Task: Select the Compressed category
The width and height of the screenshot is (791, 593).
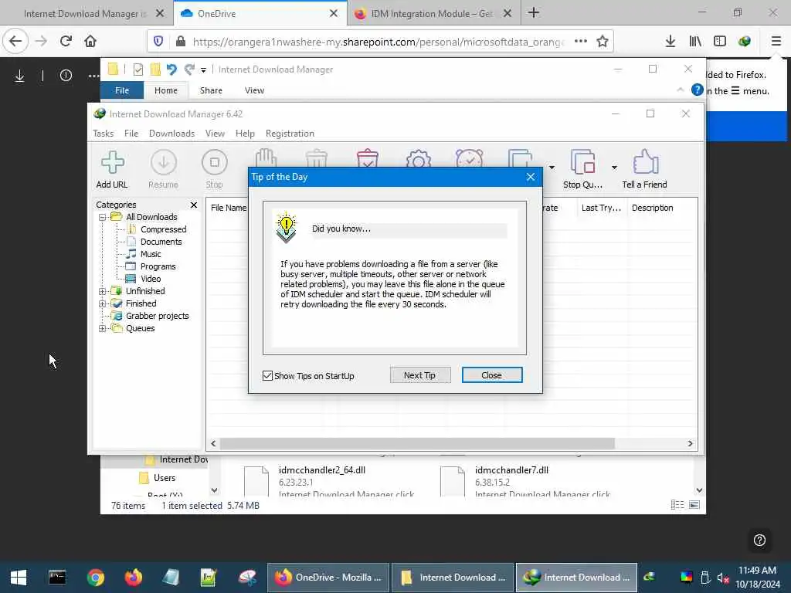Action: [164, 229]
